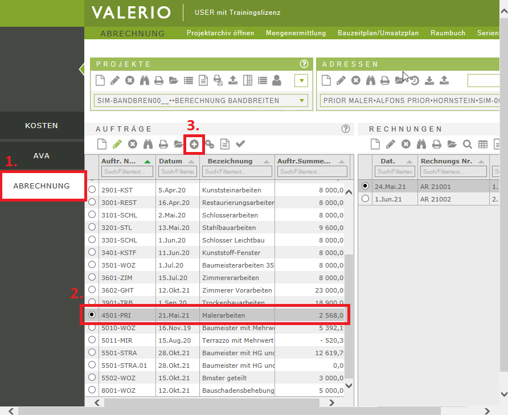Screen dimensions: 508x415
Task: Click the user icon in Projekte toolbar
Action: (x=277, y=80)
